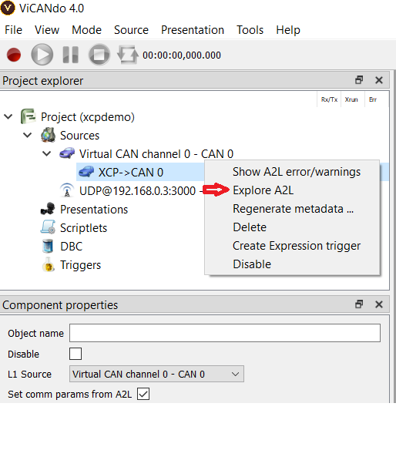Screen dimensions: 396x457
Task: Collapse the Project (xcpdemo) tree node
Action: click(x=8, y=116)
